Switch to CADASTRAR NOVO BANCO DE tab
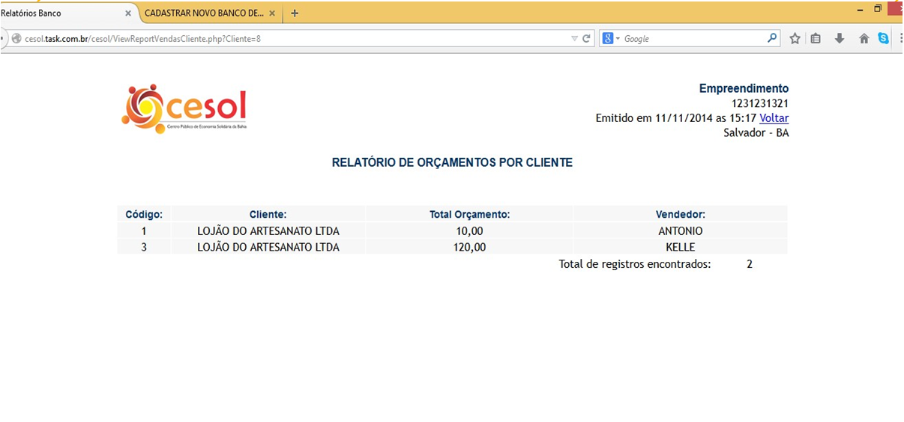 click(203, 13)
